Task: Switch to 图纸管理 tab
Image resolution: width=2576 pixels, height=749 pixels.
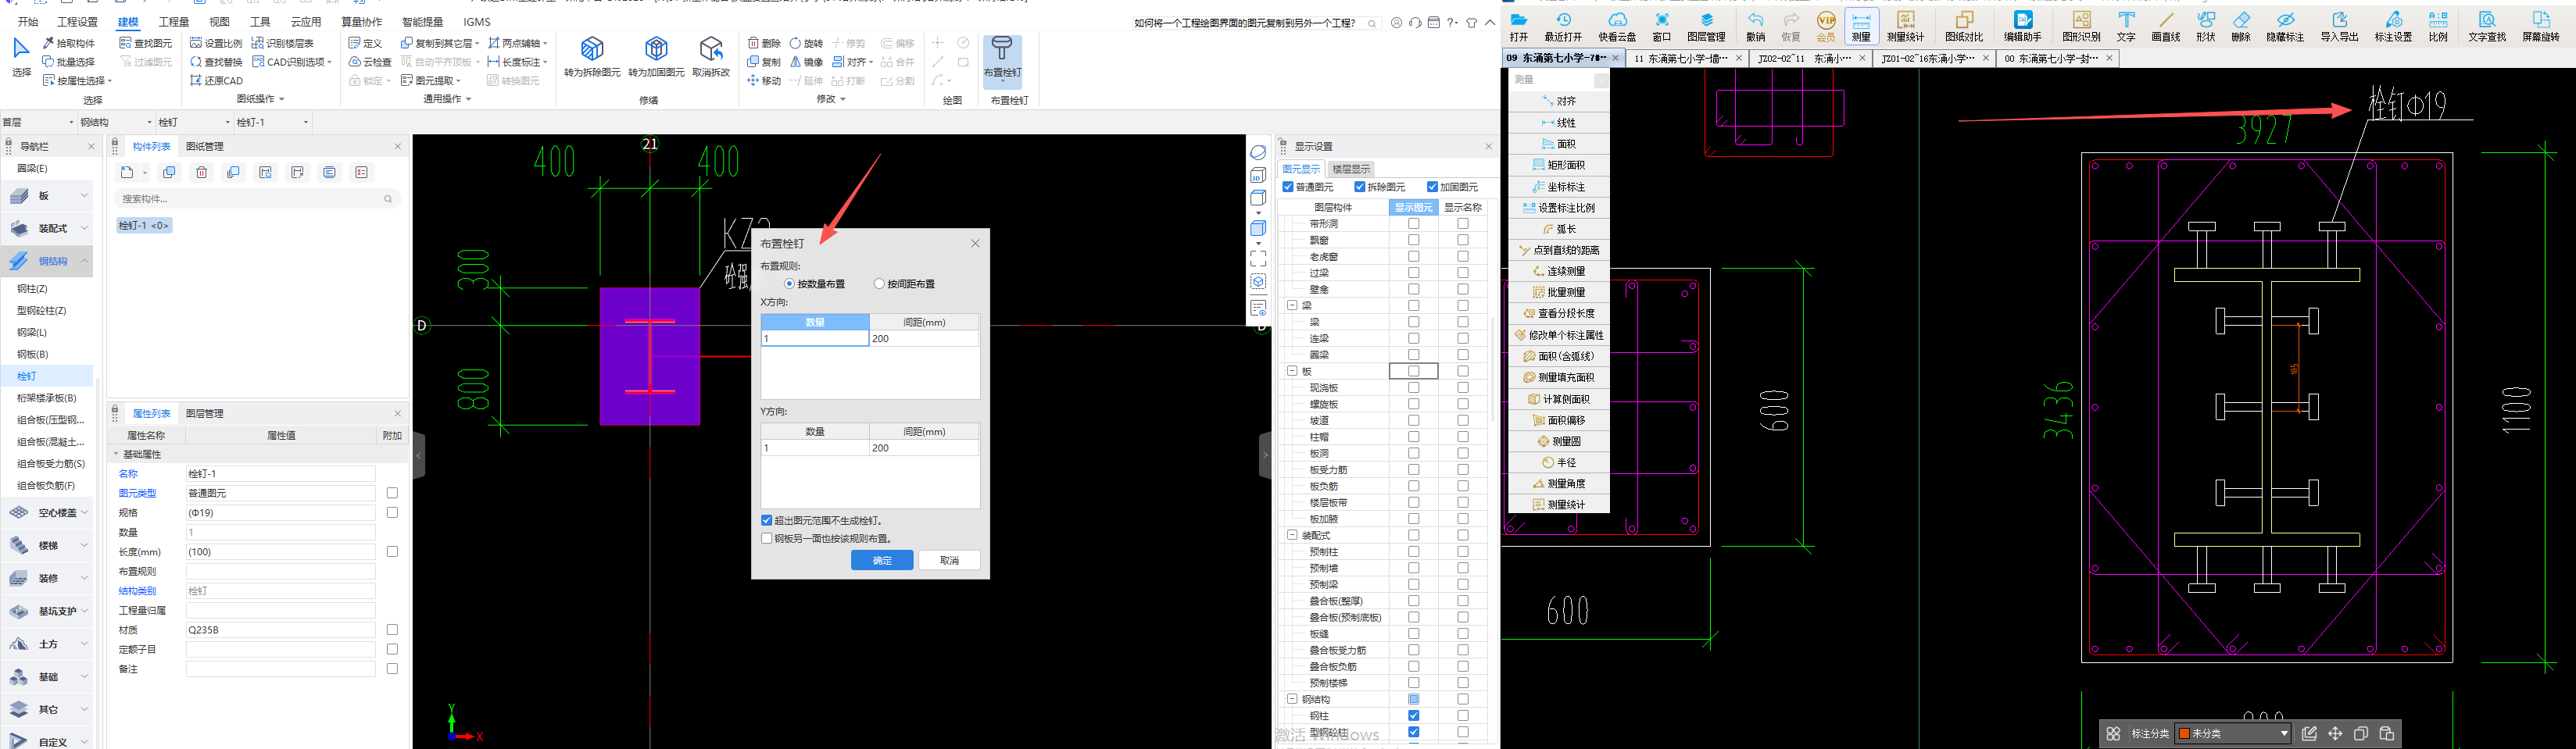Action: pyautogui.click(x=204, y=147)
